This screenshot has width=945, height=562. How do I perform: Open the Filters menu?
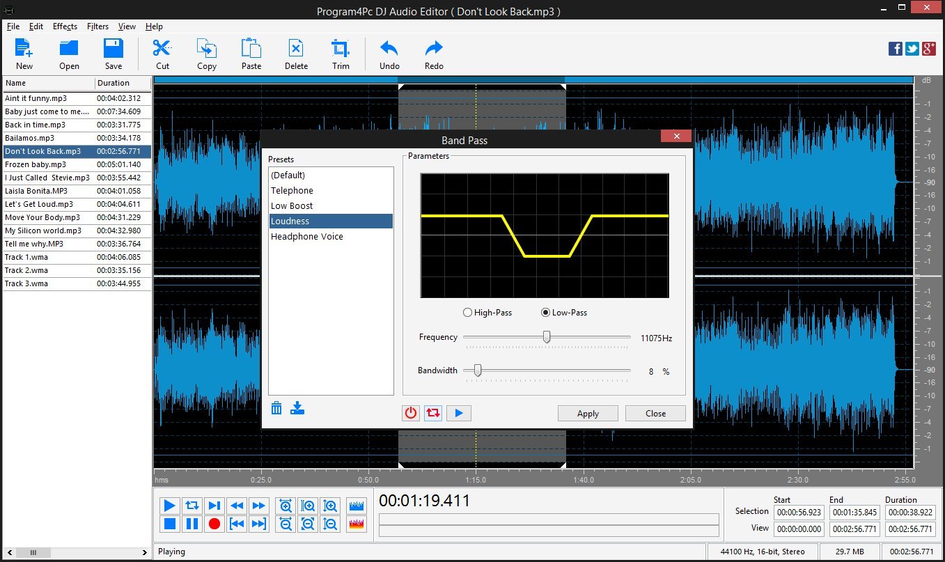point(97,26)
